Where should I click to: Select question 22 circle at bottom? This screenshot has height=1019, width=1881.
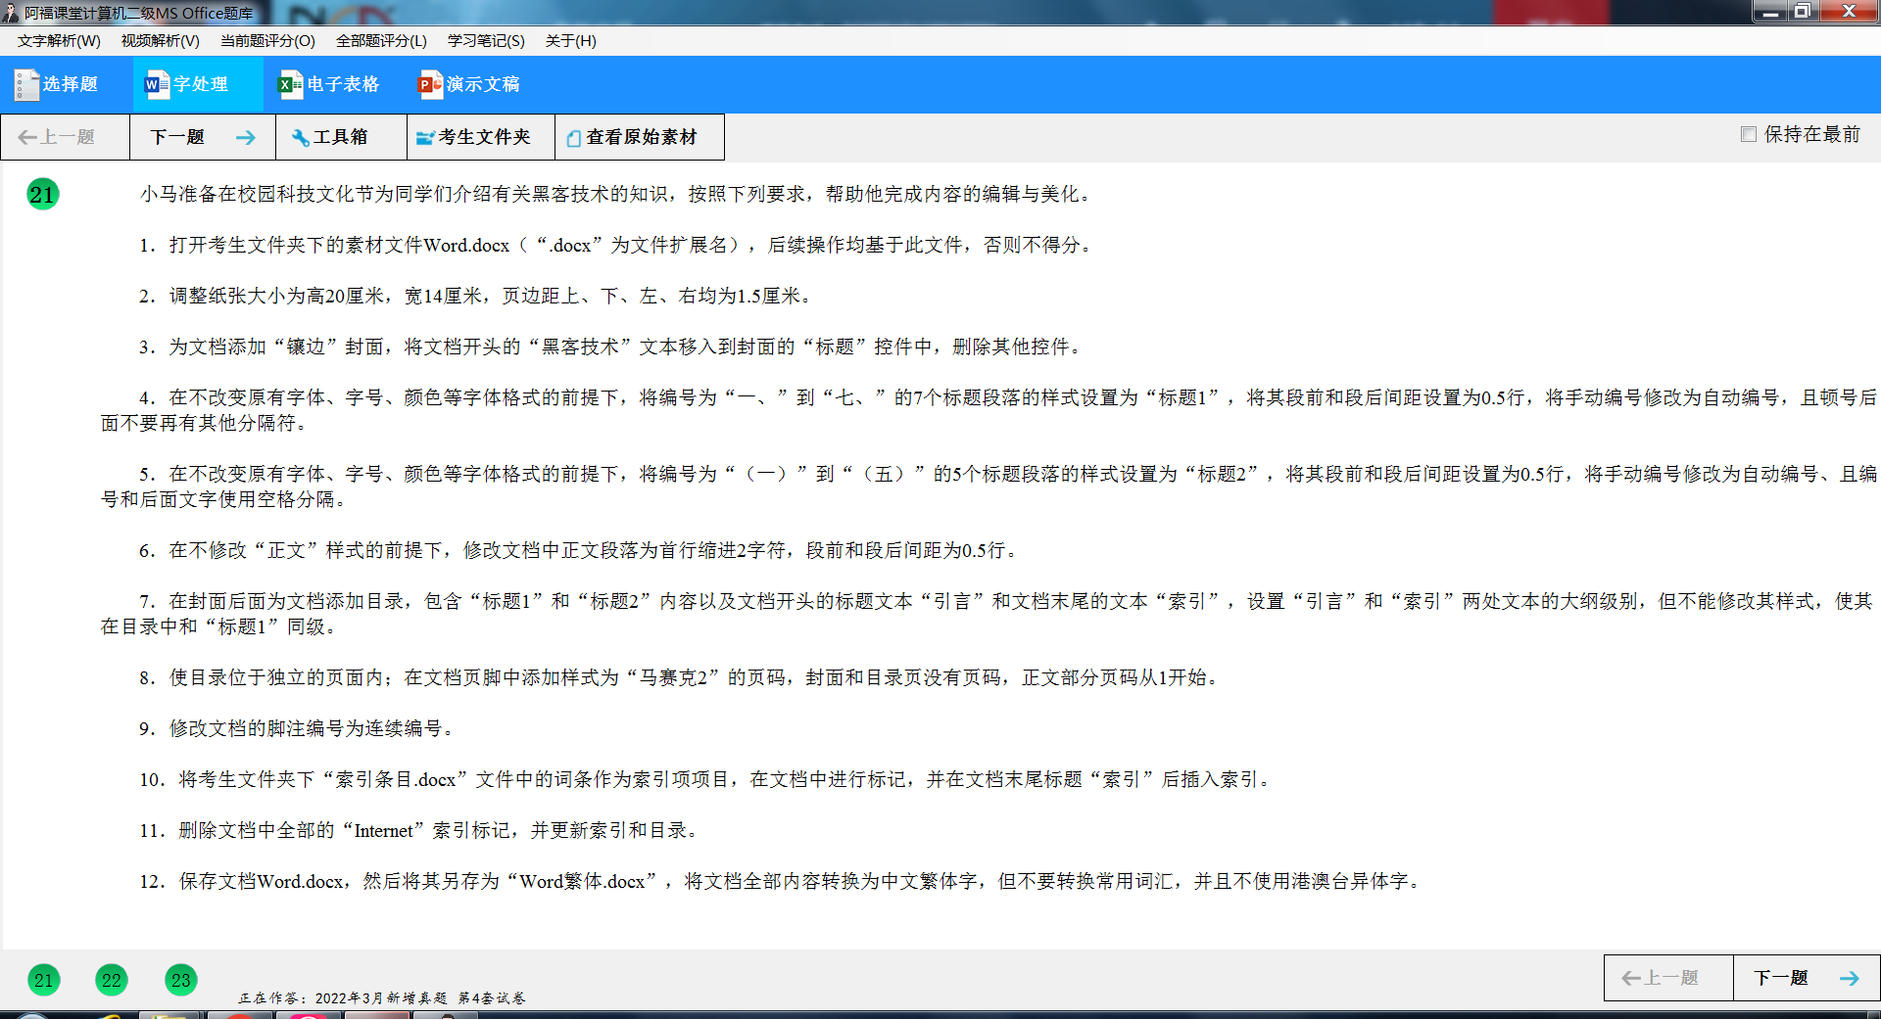pos(111,979)
